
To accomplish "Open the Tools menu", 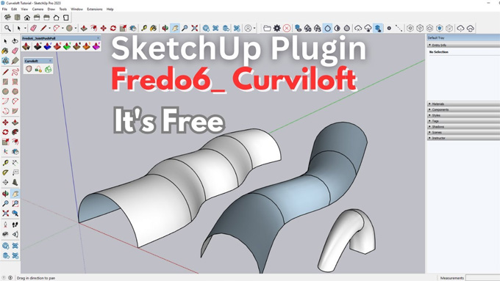I will 63,10.
